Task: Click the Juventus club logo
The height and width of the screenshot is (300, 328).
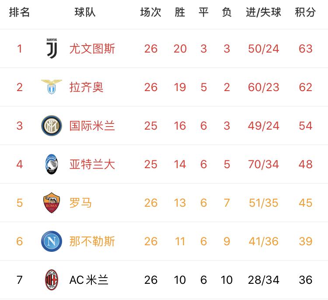Action: click(52, 48)
